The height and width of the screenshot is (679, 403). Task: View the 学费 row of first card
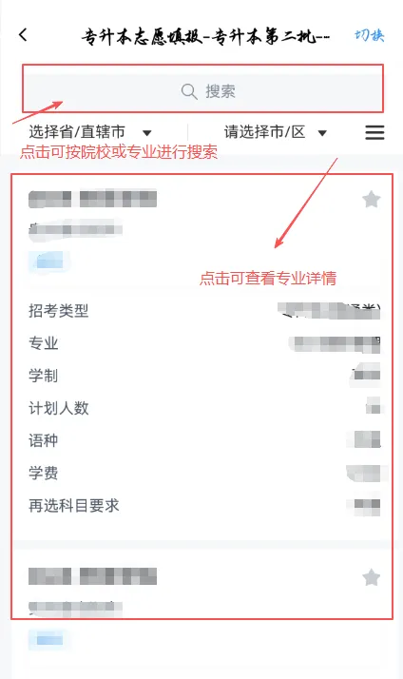[x=204, y=473]
